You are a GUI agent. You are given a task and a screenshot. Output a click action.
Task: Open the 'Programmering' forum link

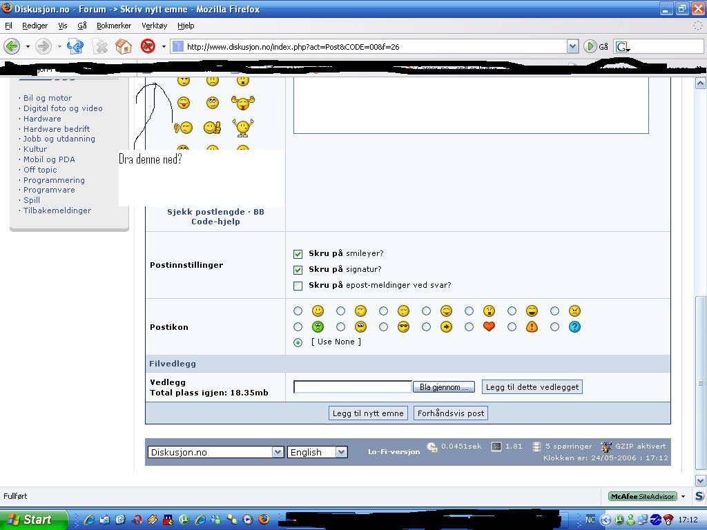[x=54, y=180]
